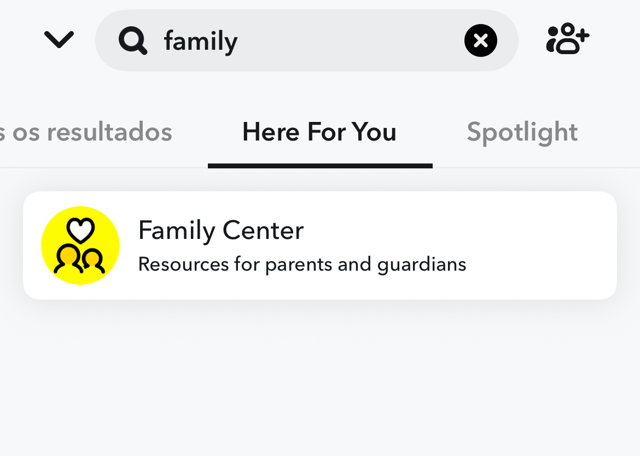
Task: Select the heart symbol inside Family Center avatar
Action: tap(80, 229)
